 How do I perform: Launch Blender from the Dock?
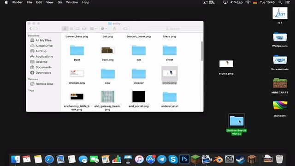point(218,159)
